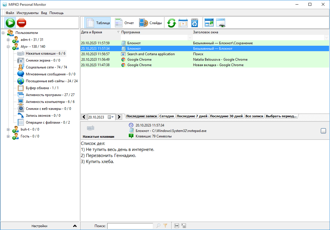
Task: Click the funnel filter icon by search
Action: click(x=165, y=226)
